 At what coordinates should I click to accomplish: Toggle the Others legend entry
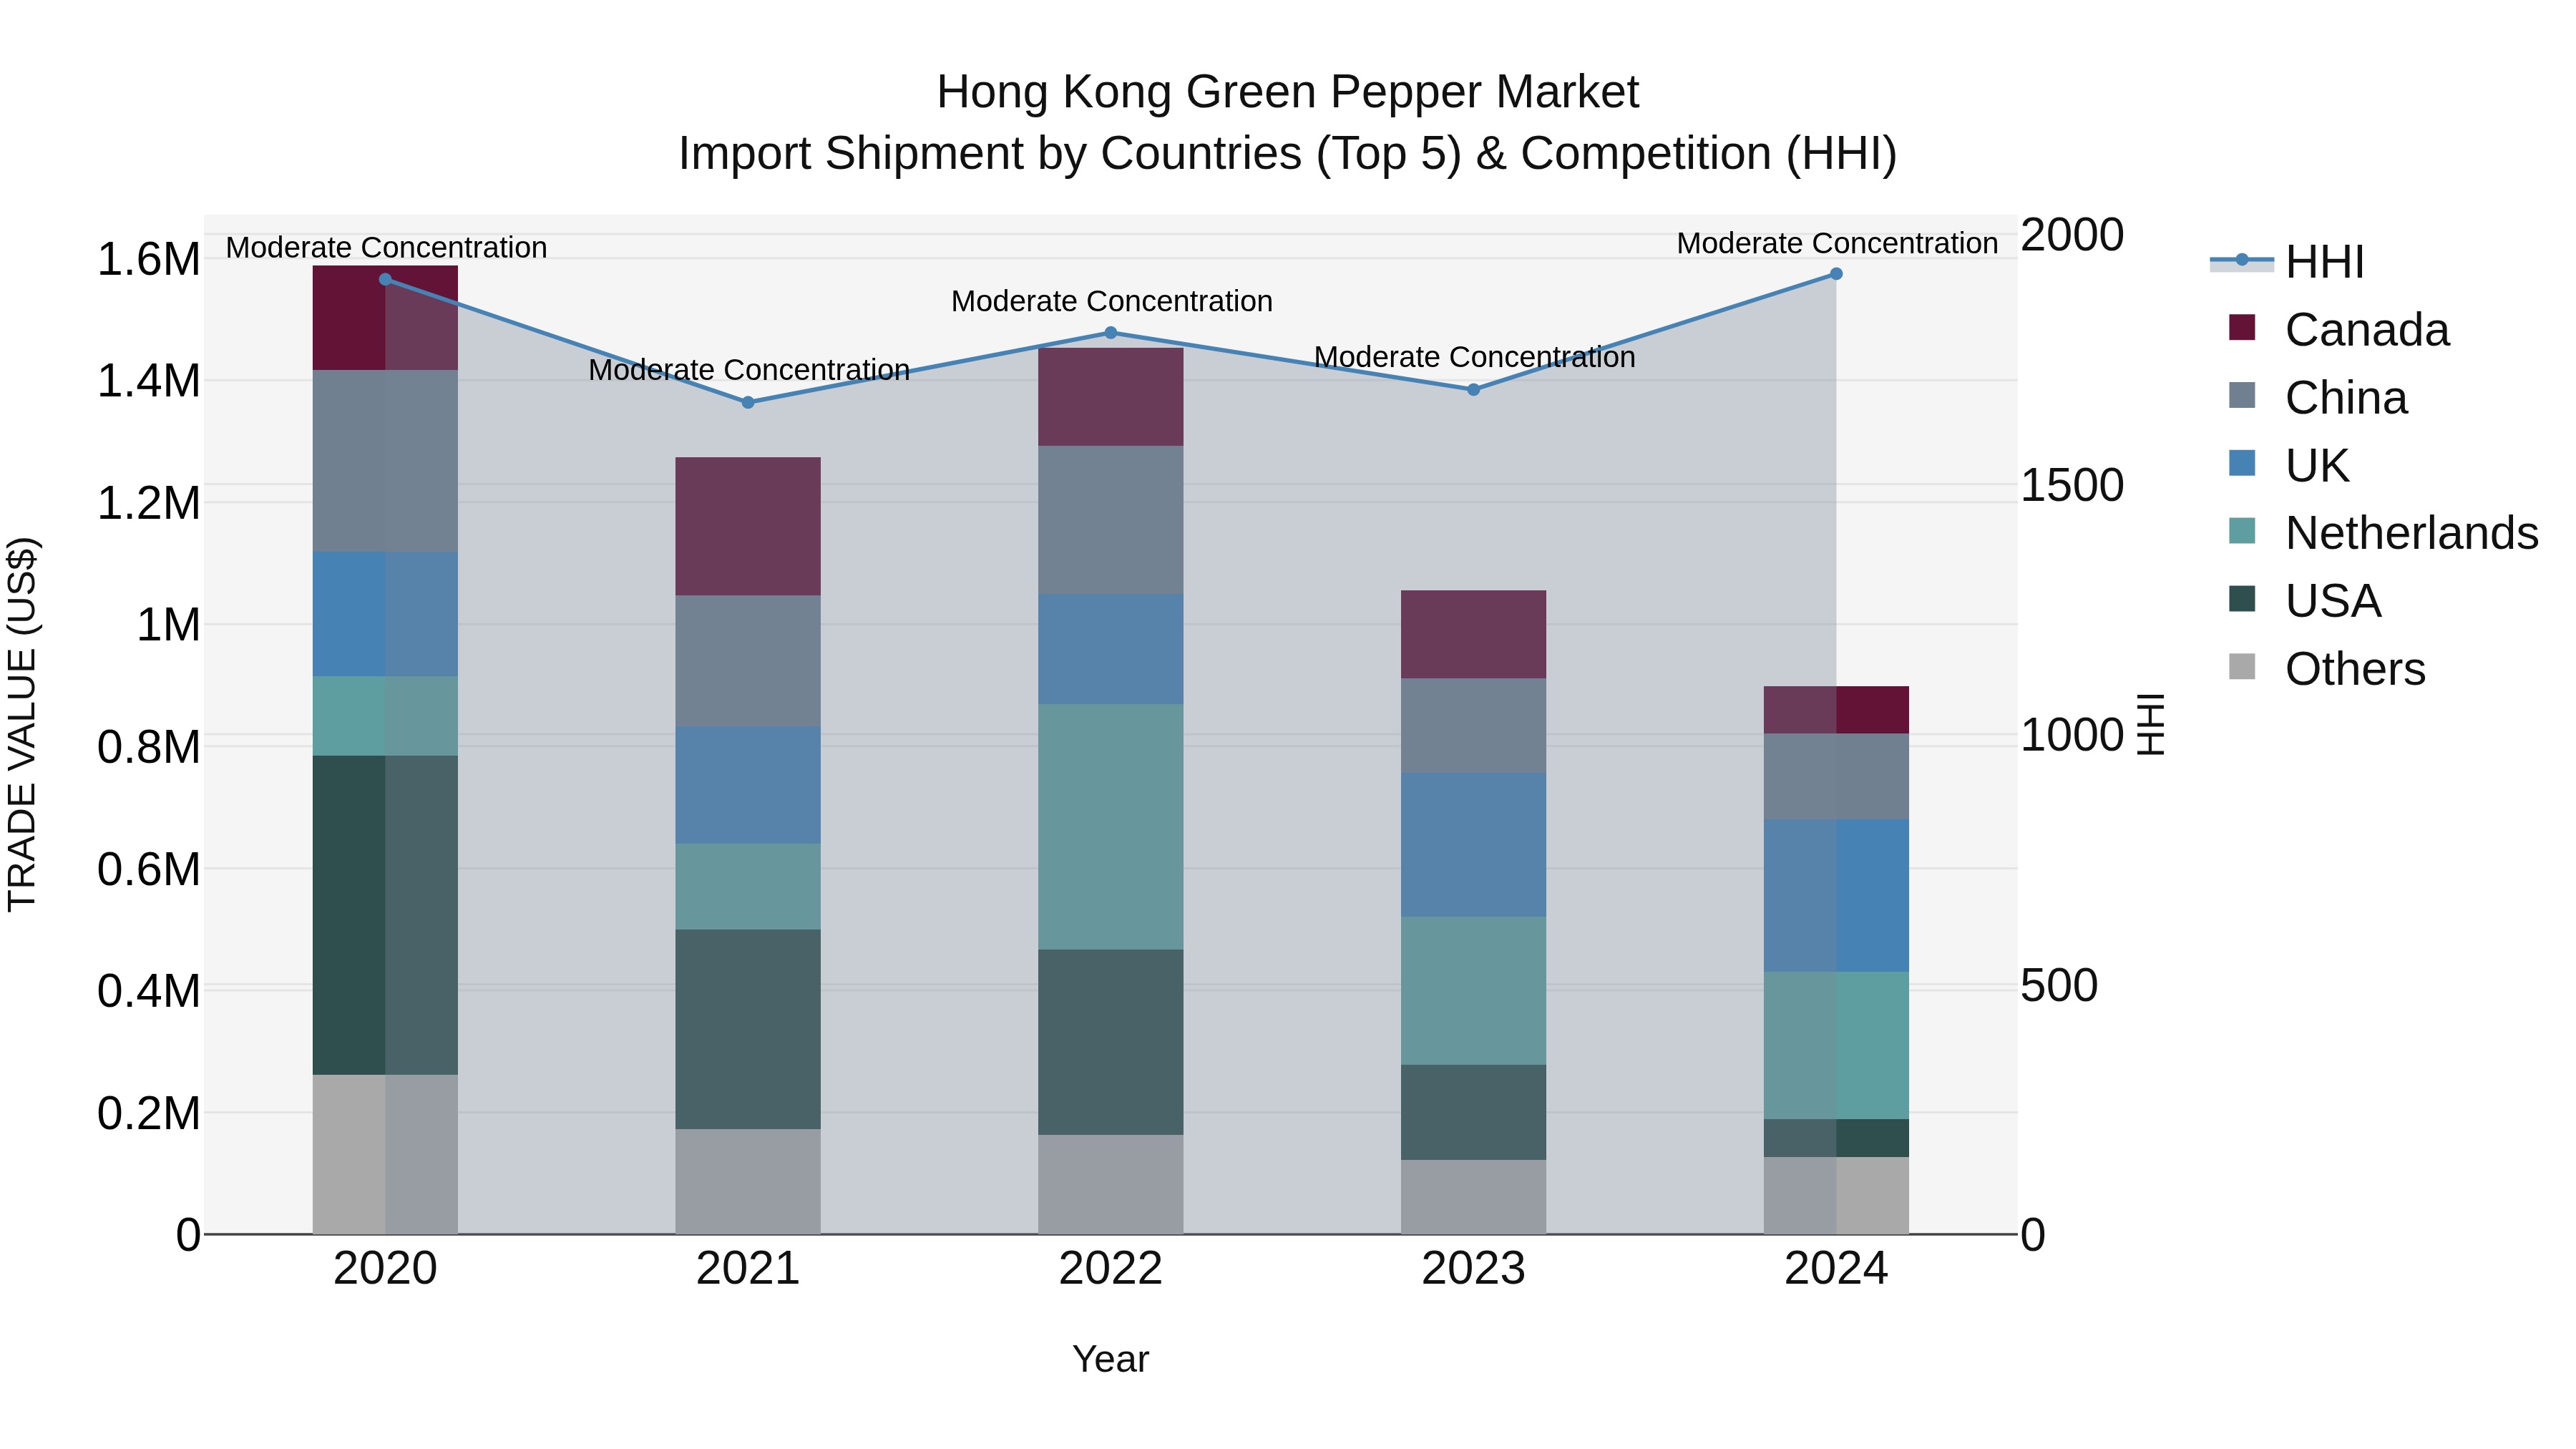(2326, 669)
